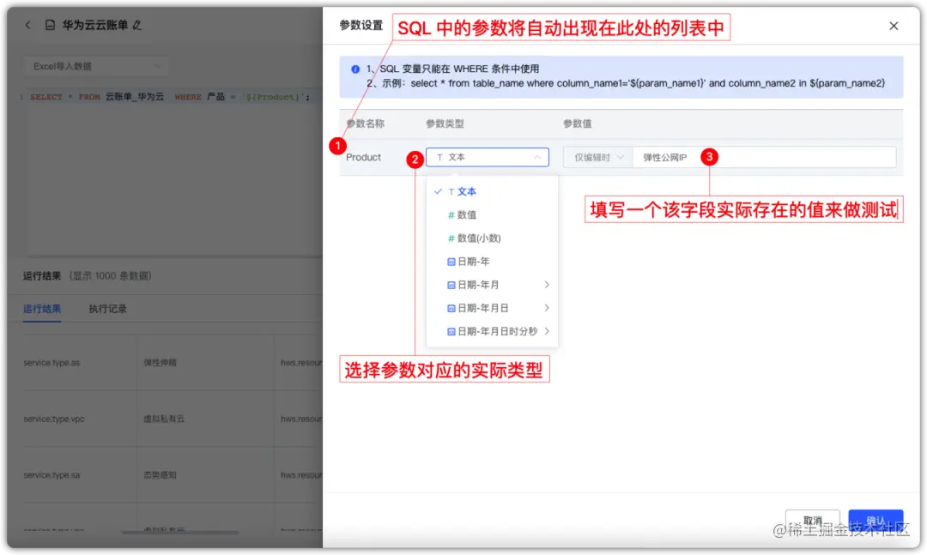Click the 参数值 column header
The height and width of the screenshot is (555, 927).
pyautogui.click(x=577, y=124)
